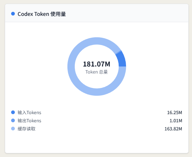Click the 163.82M value
The width and height of the screenshot is (192, 157).
[173, 129]
